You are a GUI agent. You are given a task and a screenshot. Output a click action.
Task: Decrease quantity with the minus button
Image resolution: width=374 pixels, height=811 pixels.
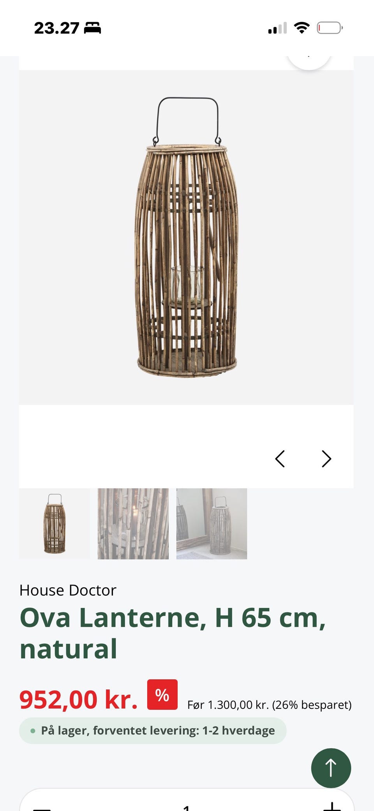click(x=42, y=808)
